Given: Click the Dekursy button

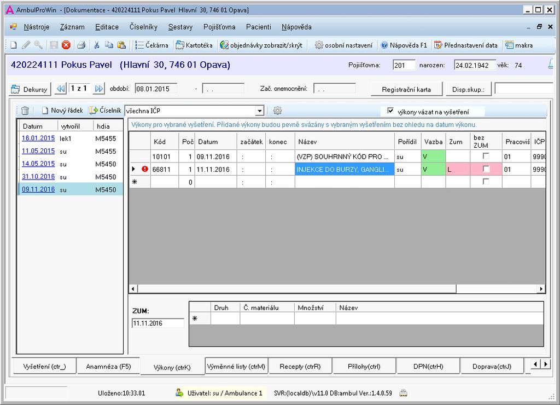Looking at the screenshot, I should [x=30, y=89].
